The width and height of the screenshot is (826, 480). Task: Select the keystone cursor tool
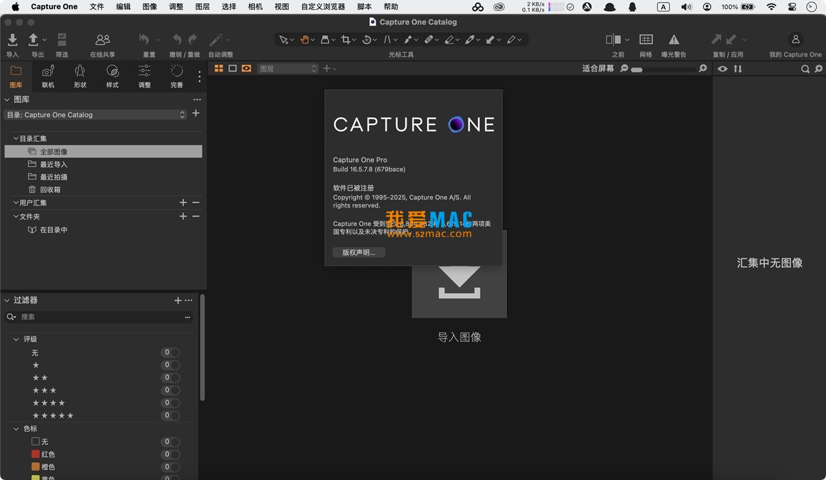point(387,40)
